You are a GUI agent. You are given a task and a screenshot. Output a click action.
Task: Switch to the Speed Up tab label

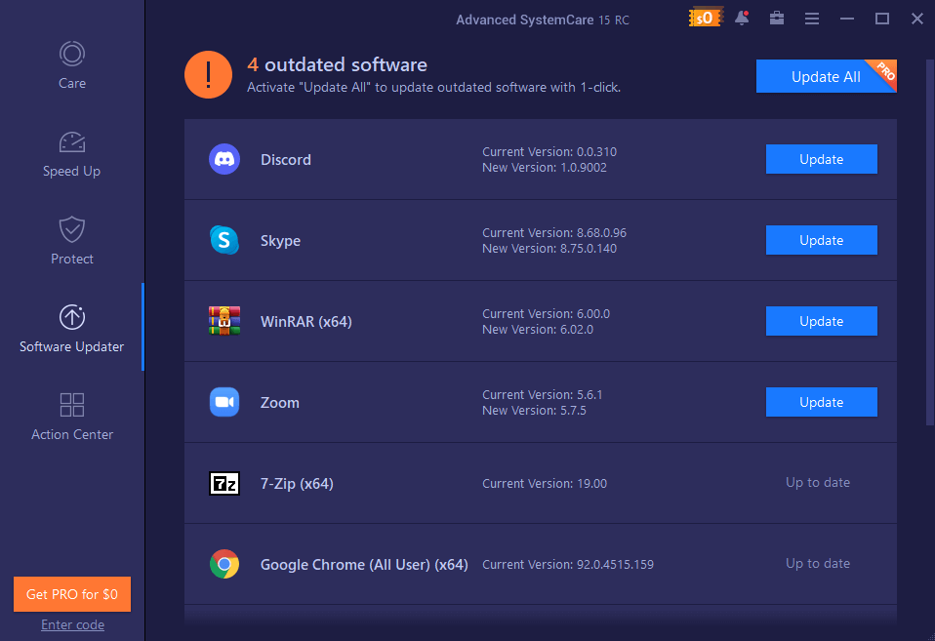pyautogui.click(x=71, y=171)
